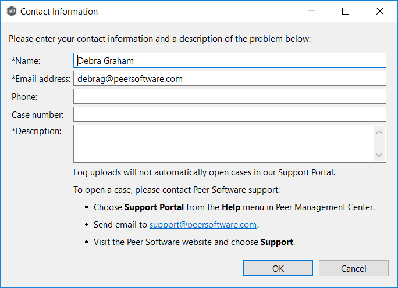Click the Phone label text
398x288 pixels.
pyautogui.click(x=24, y=97)
